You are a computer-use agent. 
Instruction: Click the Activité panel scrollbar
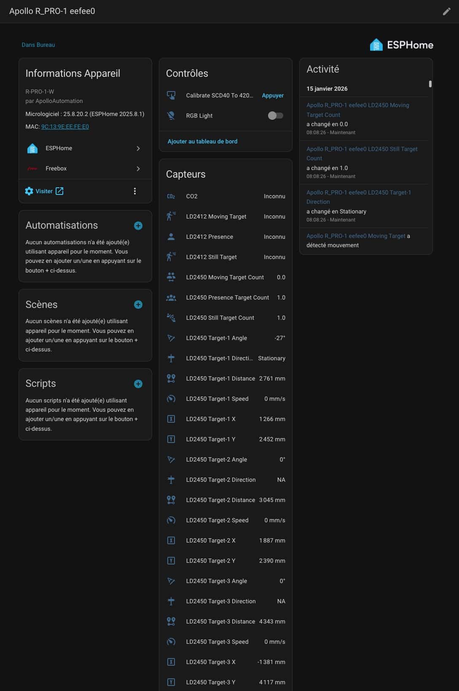coord(430,84)
